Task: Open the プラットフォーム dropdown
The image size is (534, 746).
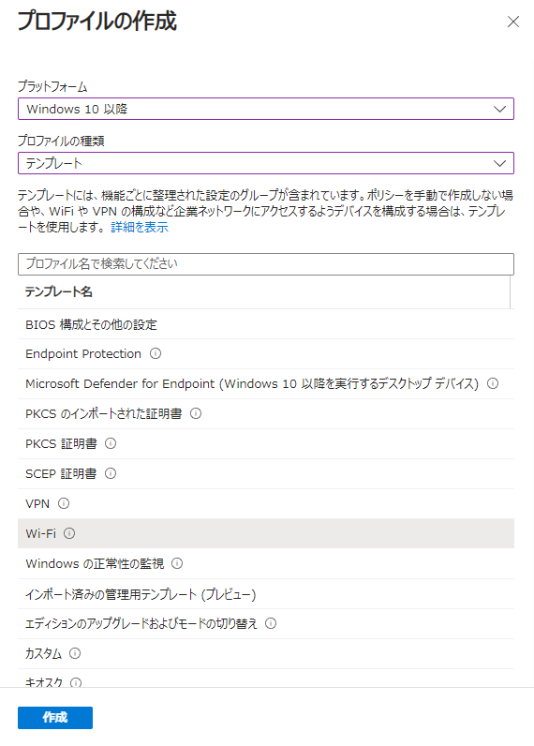Action: pos(266,109)
